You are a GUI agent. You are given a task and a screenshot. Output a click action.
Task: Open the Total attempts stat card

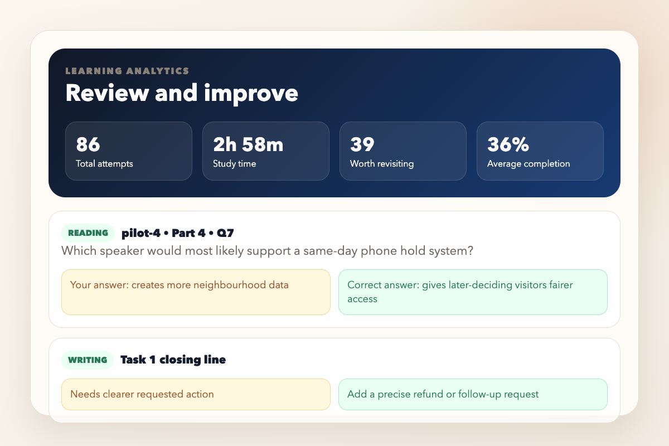coord(129,151)
